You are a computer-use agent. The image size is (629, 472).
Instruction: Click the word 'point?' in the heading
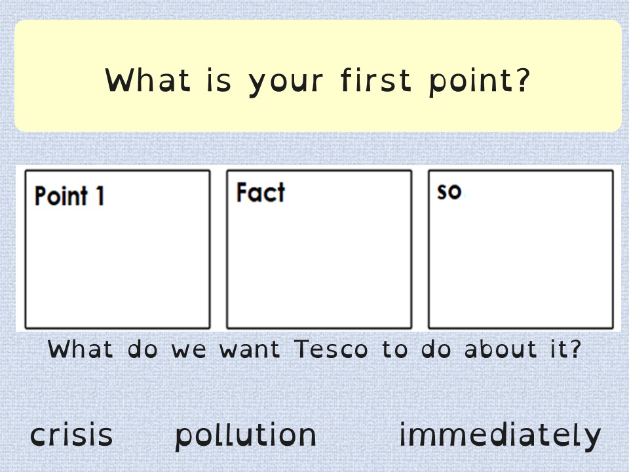click(480, 81)
